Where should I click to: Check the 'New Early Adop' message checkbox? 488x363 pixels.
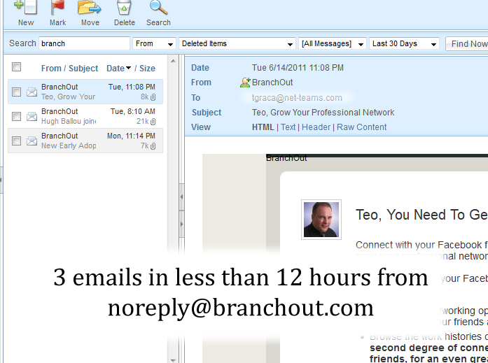[16, 141]
